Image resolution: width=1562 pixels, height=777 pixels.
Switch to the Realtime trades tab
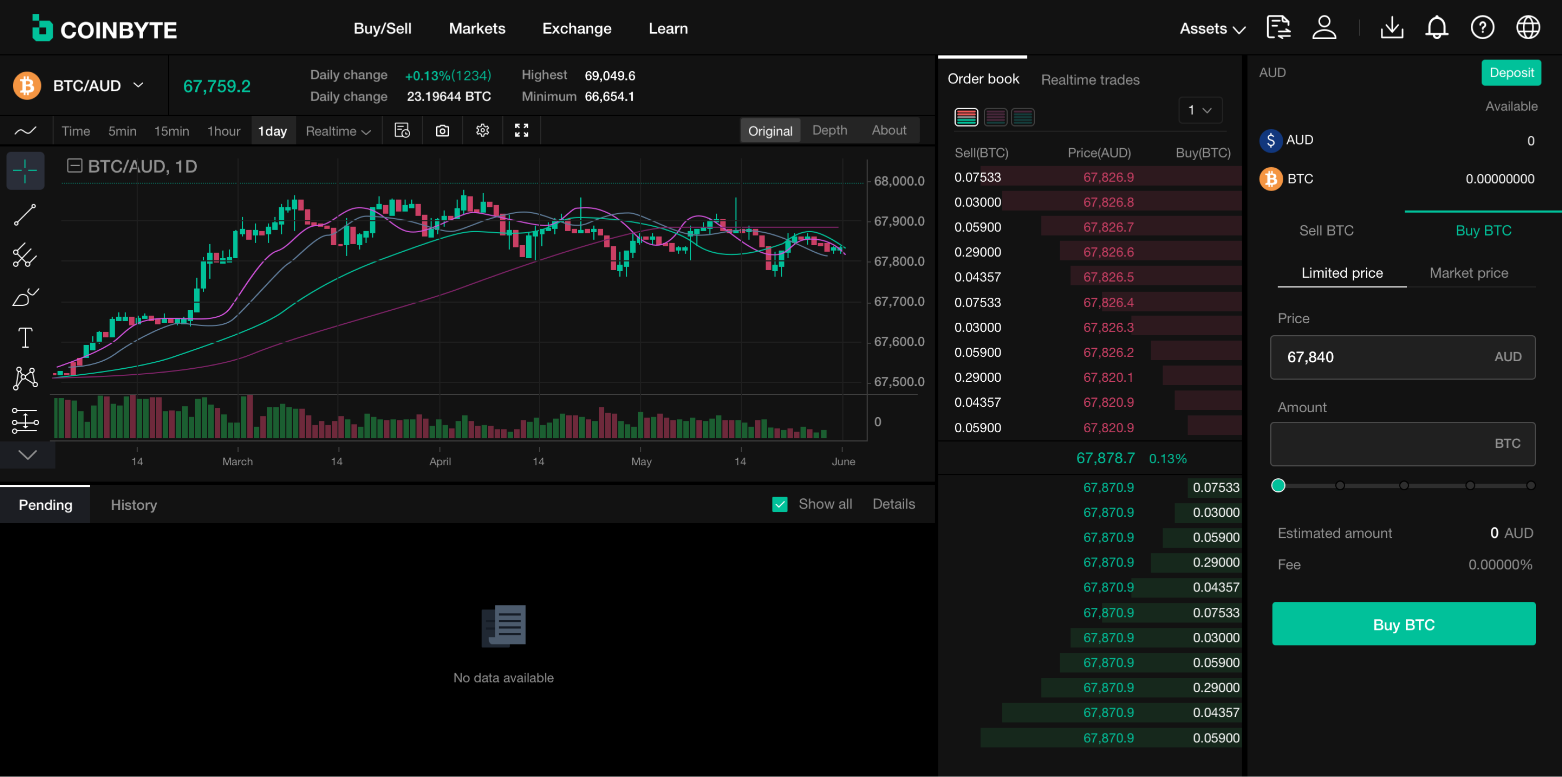point(1089,80)
